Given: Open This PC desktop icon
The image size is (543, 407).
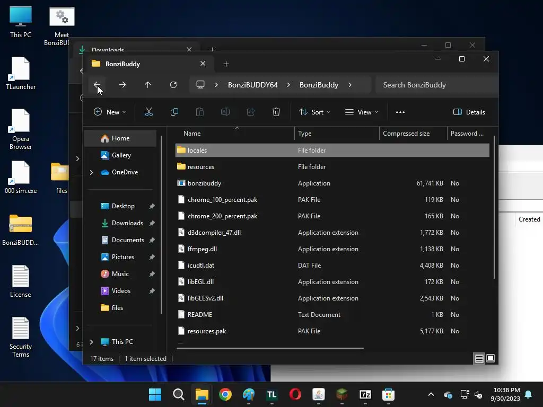Looking at the screenshot, I should (21, 22).
